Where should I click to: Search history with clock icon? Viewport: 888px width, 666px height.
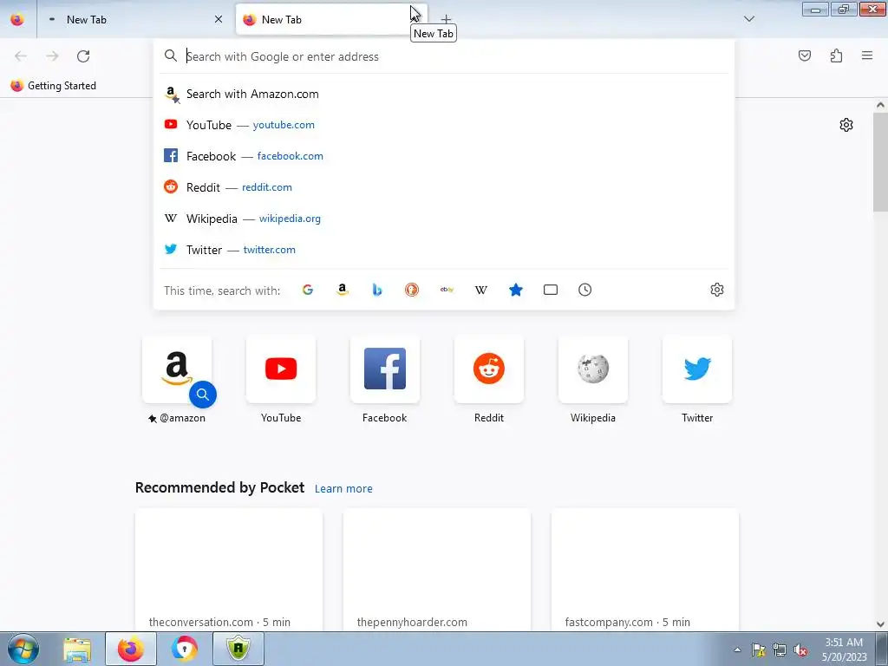[x=585, y=290]
